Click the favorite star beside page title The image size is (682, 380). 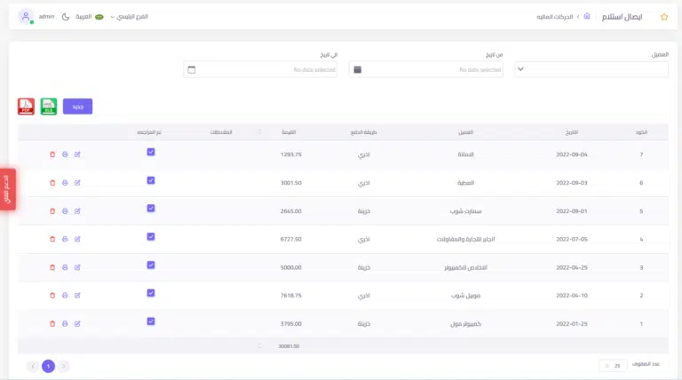tap(663, 17)
